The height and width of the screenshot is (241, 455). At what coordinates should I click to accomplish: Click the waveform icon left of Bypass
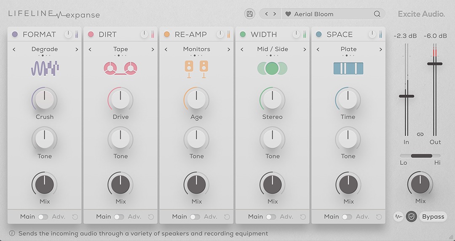pyautogui.click(x=398, y=217)
